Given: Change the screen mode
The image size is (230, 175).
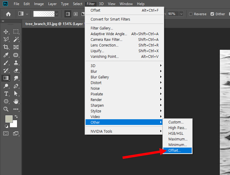Looking at the screenshot, I should (x=16, y=133).
